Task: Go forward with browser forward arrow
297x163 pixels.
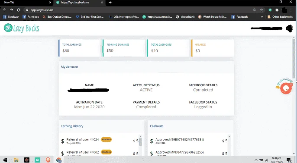Action: tap(12, 10)
